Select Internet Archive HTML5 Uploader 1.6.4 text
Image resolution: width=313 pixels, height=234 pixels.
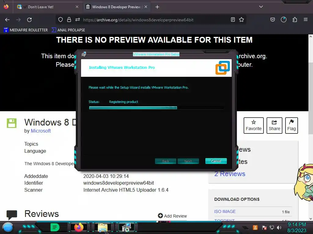126,190
